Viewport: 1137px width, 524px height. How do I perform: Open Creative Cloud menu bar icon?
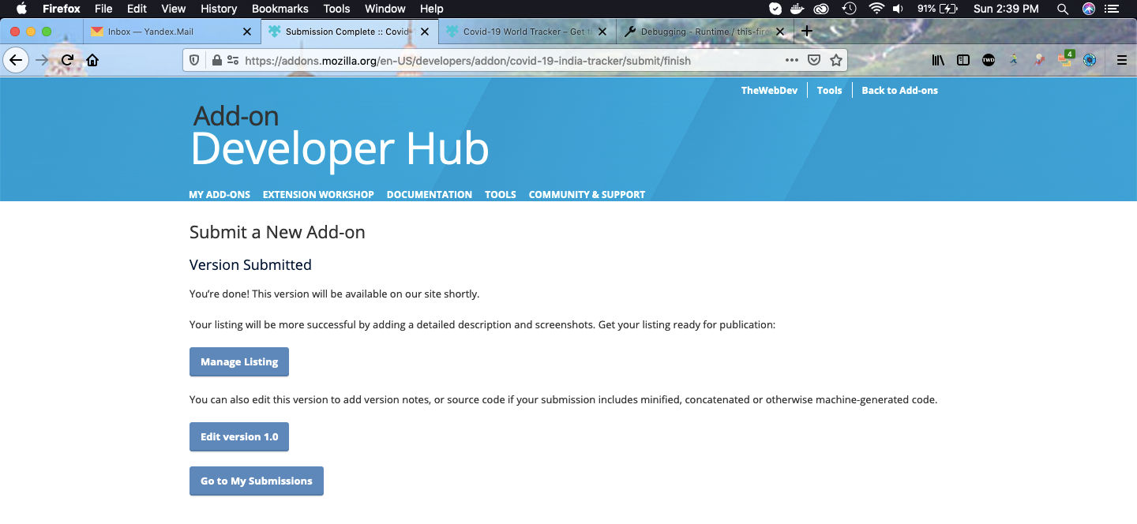[x=821, y=9]
